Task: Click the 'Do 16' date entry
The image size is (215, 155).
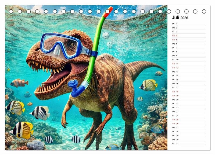Action: pyautogui.click(x=189, y=84)
